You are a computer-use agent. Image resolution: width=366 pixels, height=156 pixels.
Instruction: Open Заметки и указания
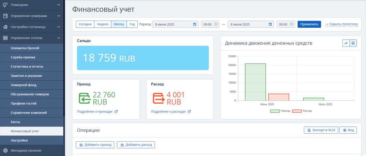click(x=31, y=76)
